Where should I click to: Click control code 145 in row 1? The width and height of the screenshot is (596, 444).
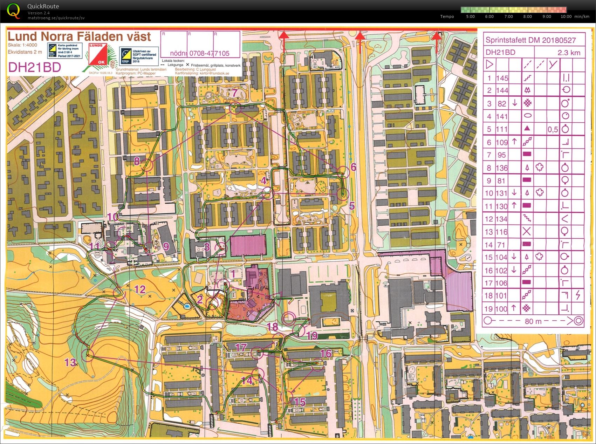[502, 78]
